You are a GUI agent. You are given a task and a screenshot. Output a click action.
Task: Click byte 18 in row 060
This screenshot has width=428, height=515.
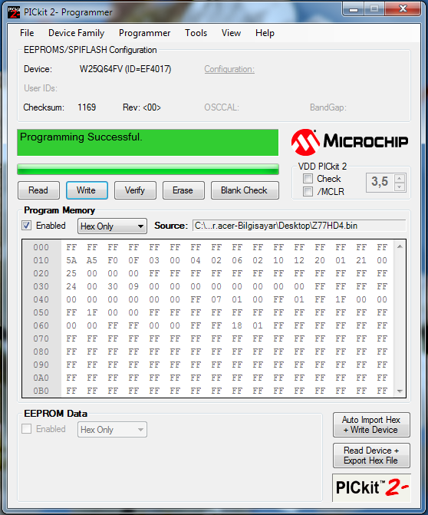click(237, 326)
